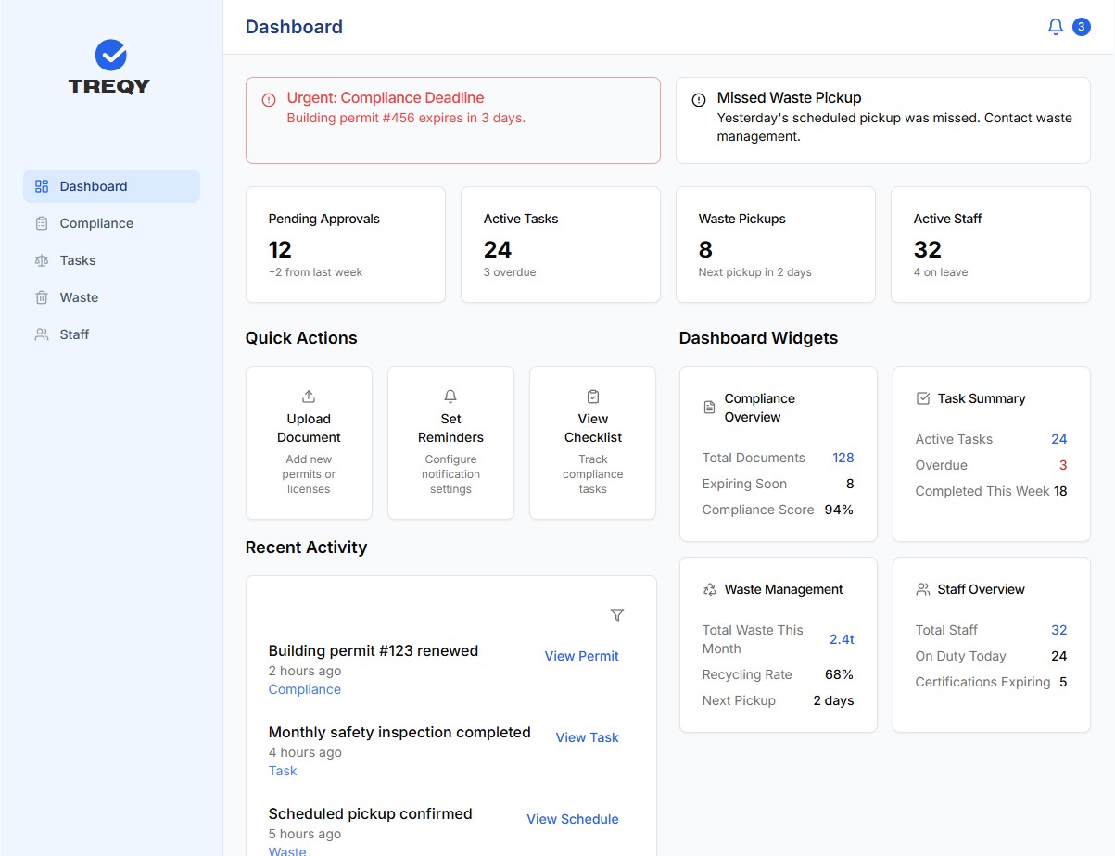Viewport: 1115px width, 856px height.
Task: Click Completed This Week value 18
Action: point(1060,491)
